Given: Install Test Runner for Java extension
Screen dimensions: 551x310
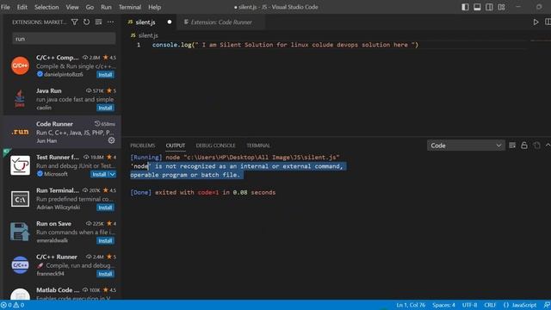Looking at the screenshot, I should point(99,174).
